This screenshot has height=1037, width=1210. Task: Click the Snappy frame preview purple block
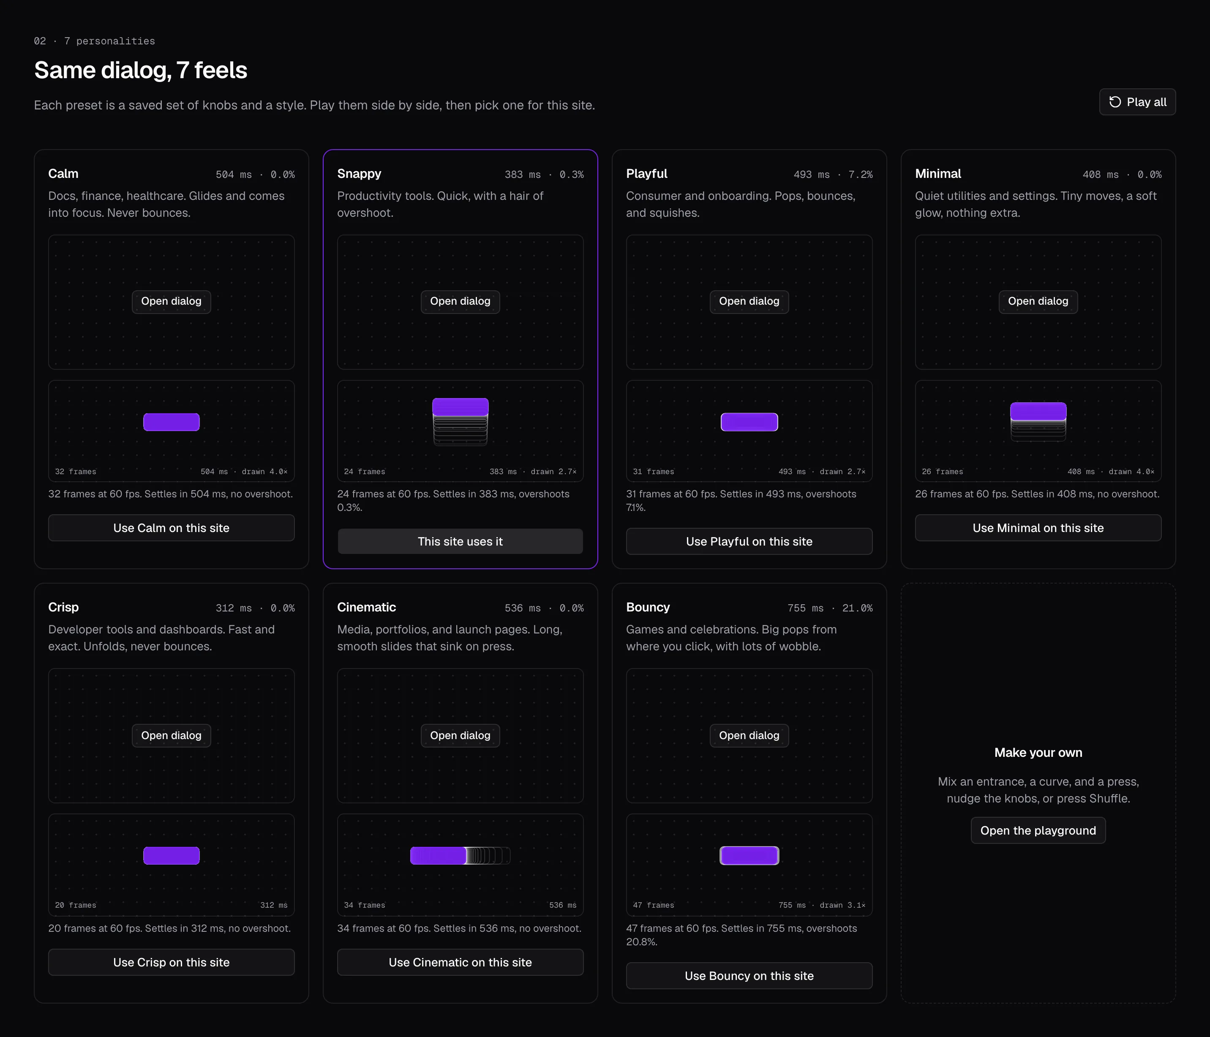click(x=460, y=407)
